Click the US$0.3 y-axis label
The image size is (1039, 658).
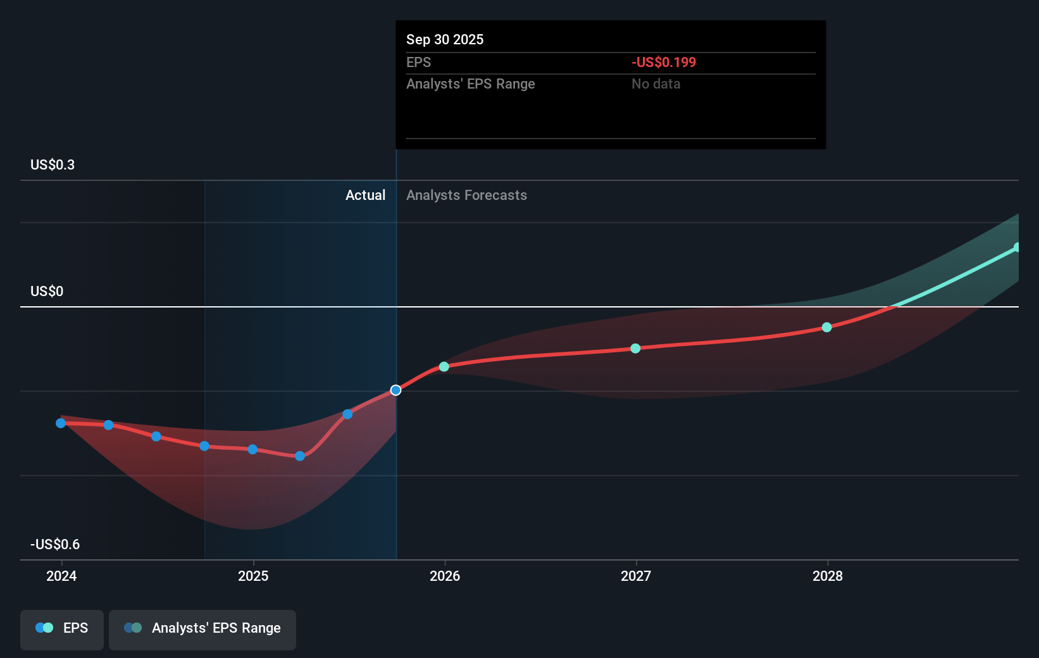53,165
